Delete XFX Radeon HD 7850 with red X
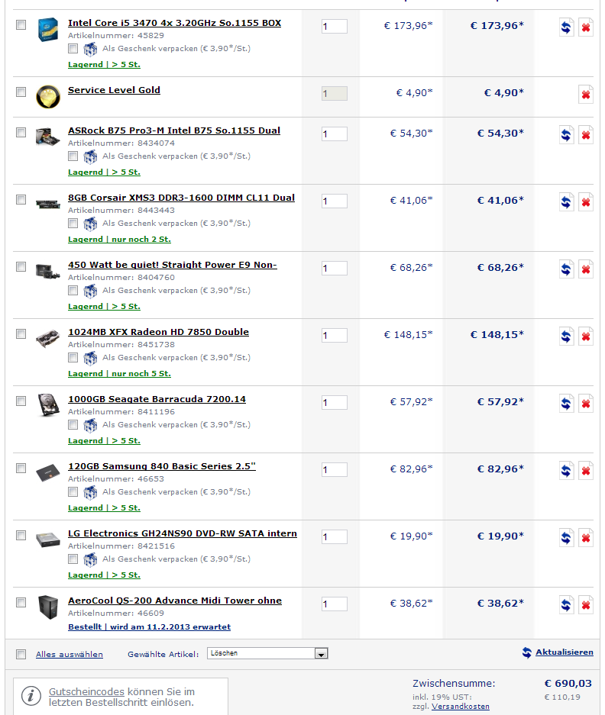The width and height of the screenshot is (605, 715). click(x=586, y=336)
